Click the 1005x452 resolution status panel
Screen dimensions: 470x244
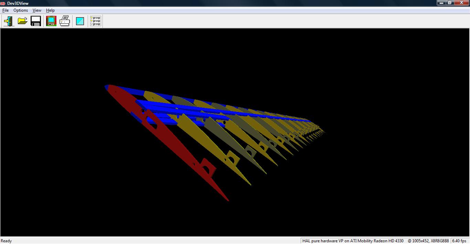point(428,241)
